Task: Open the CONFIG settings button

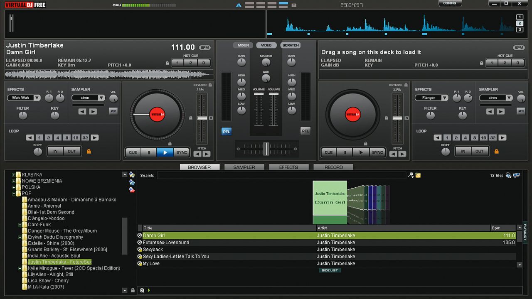Action: pyautogui.click(x=450, y=3)
